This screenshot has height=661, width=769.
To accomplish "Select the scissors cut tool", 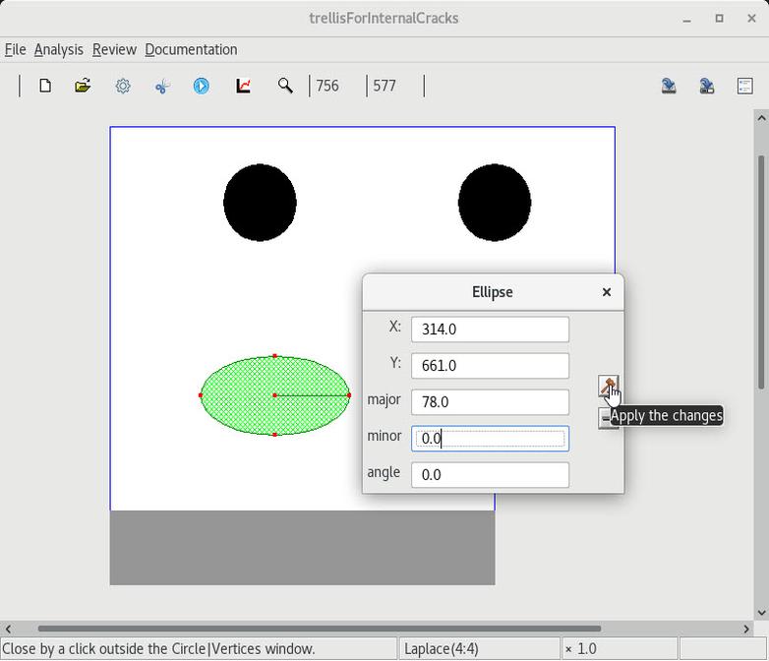I will tap(162, 87).
